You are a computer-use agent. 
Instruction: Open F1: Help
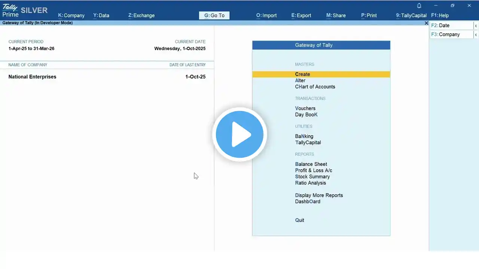pyautogui.click(x=440, y=15)
